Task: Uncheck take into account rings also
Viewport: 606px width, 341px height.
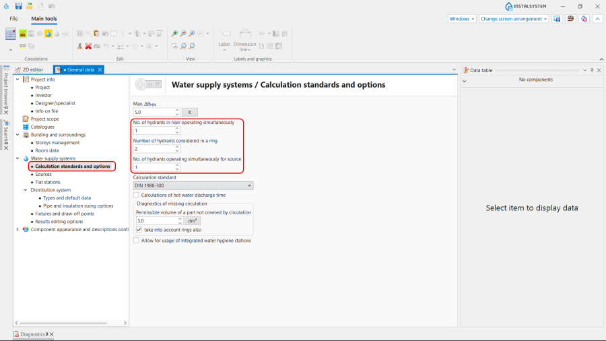Action: tap(139, 230)
